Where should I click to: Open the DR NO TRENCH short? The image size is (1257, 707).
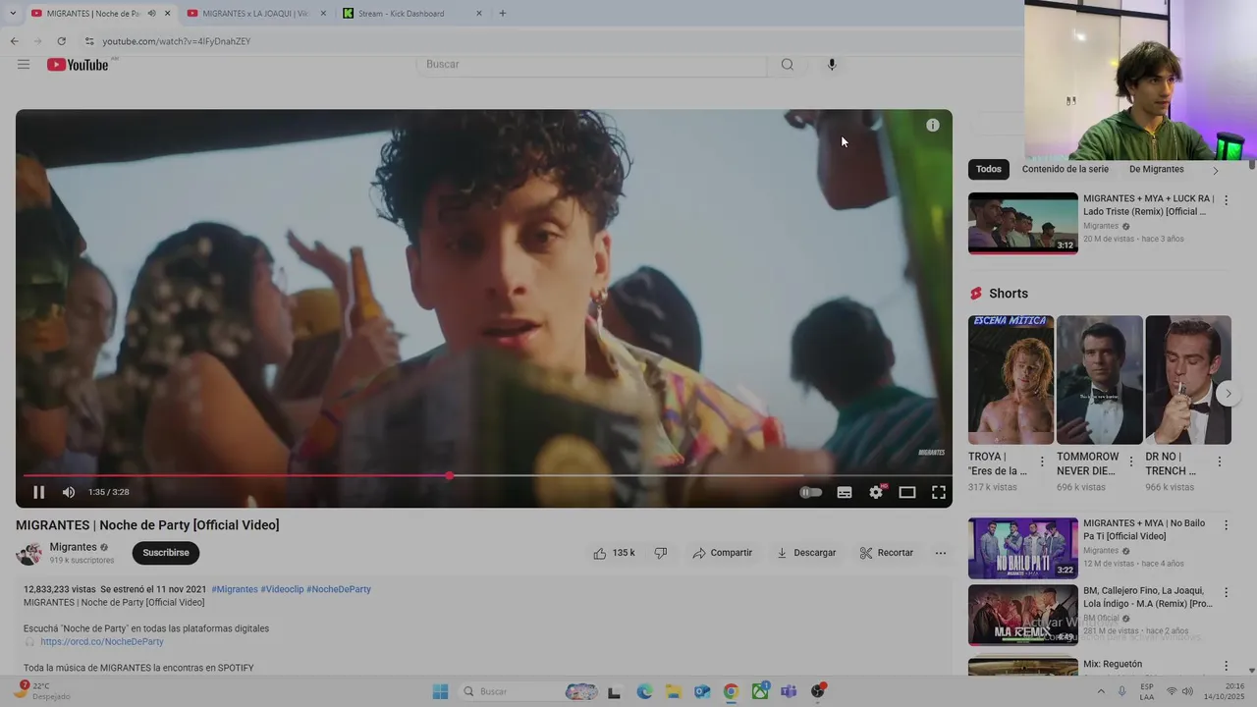tap(1188, 380)
